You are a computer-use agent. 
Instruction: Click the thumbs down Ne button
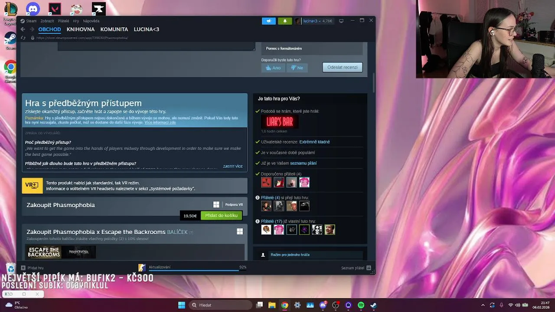pyautogui.click(x=297, y=68)
